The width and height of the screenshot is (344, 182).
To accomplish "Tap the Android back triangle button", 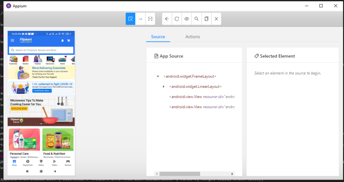I will [x=55, y=171].
